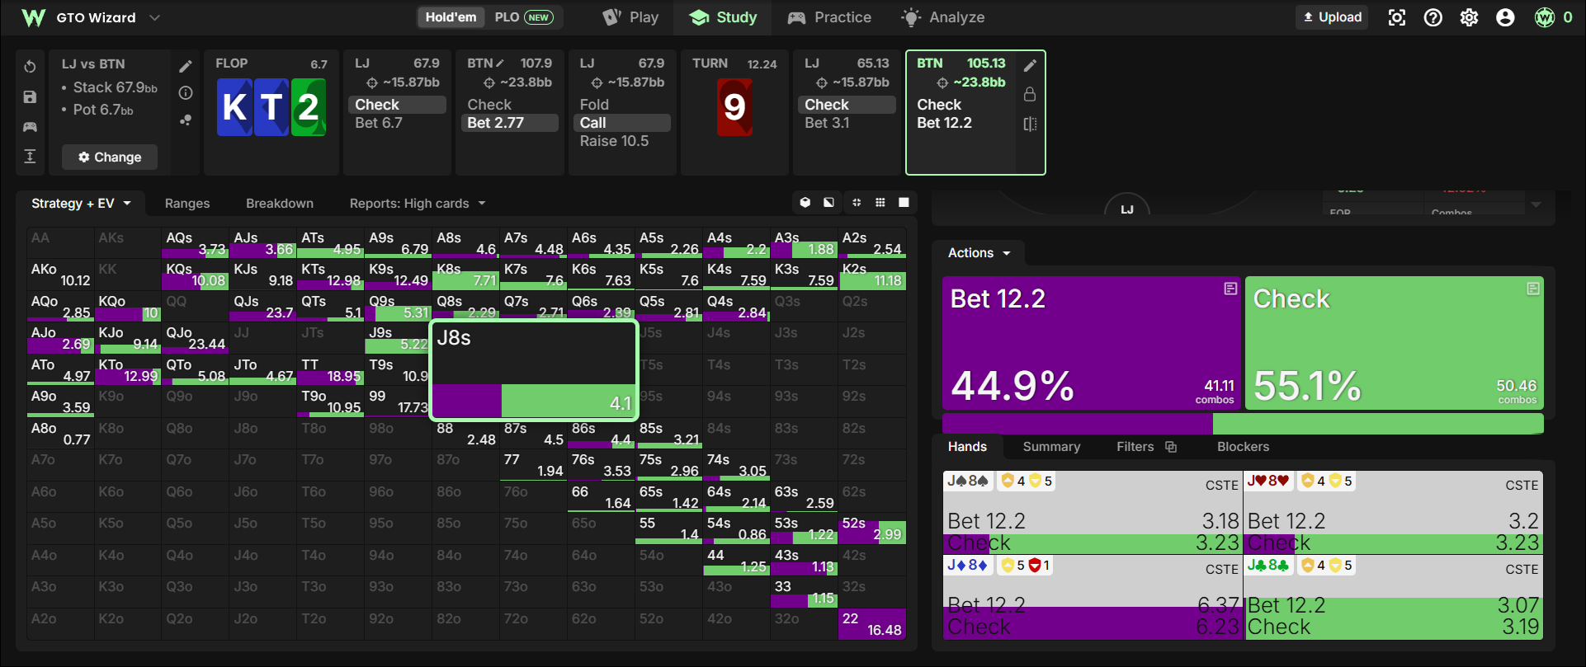Viewport: 1586px width, 667px height.
Task: Toggle the cube view mode icon
Action: [805, 203]
